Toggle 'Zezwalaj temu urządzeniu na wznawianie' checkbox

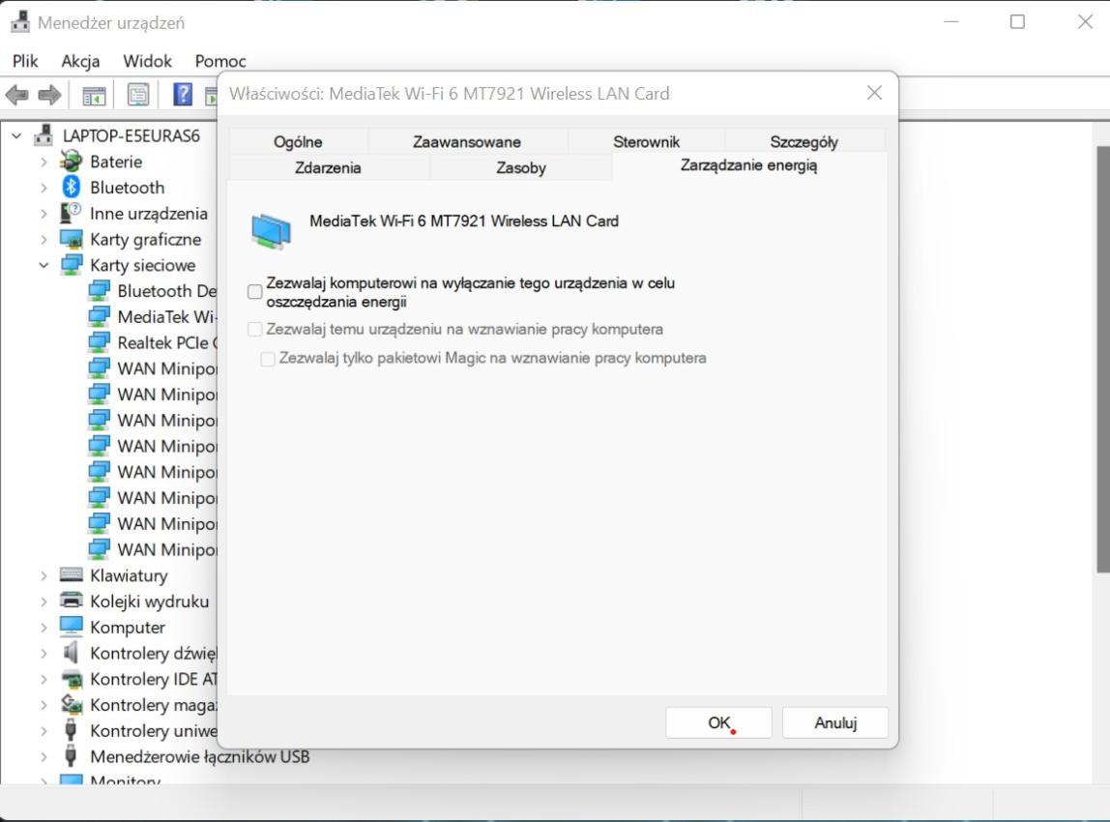point(255,330)
